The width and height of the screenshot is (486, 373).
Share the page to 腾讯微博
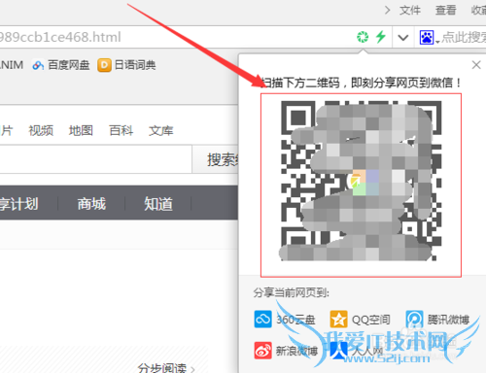[437, 320]
